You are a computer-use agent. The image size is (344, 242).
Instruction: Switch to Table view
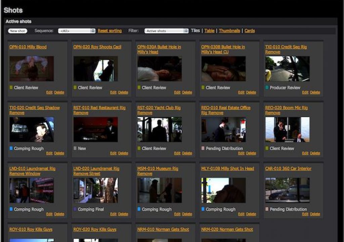point(209,31)
